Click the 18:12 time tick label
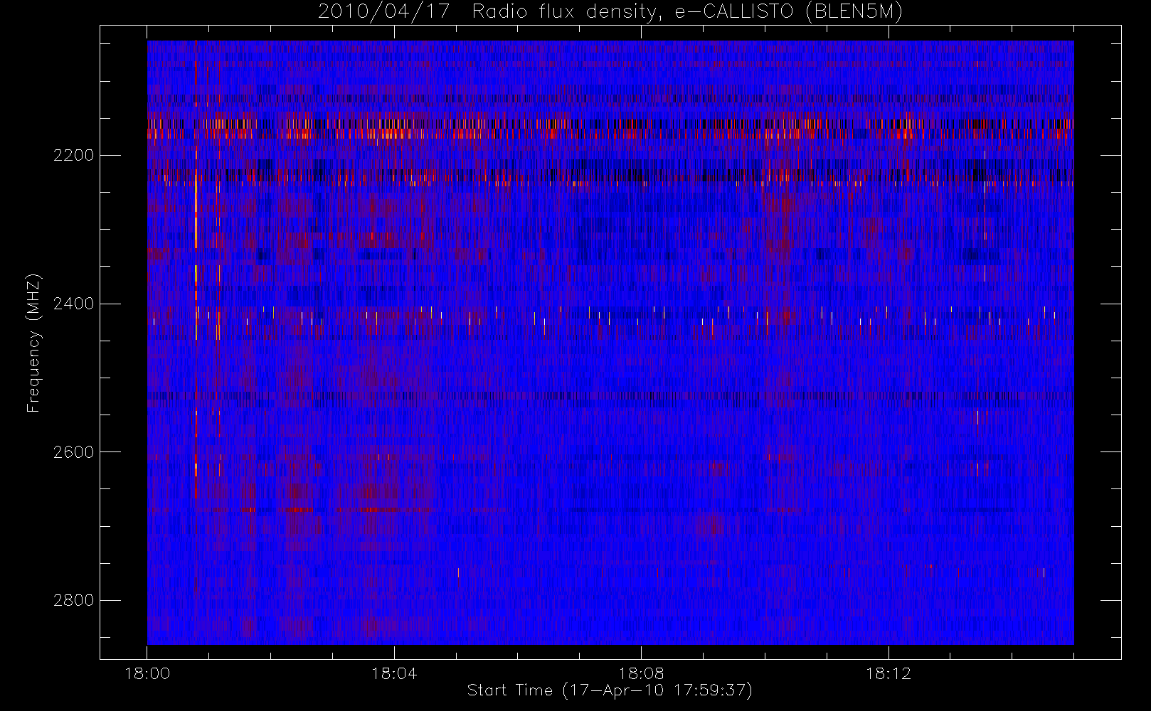1151x711 pixels. coord(888,673)
